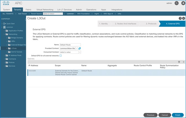The image size is (186, 118).
Task: Click the admin user label
Action: [x=169, y=3]
